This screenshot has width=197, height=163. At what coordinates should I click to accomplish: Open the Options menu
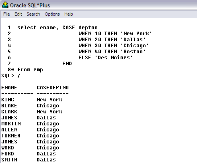point(52,14)
